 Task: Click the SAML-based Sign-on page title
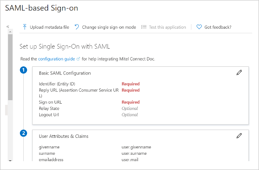pyautogui.click(x=41, y=8)
